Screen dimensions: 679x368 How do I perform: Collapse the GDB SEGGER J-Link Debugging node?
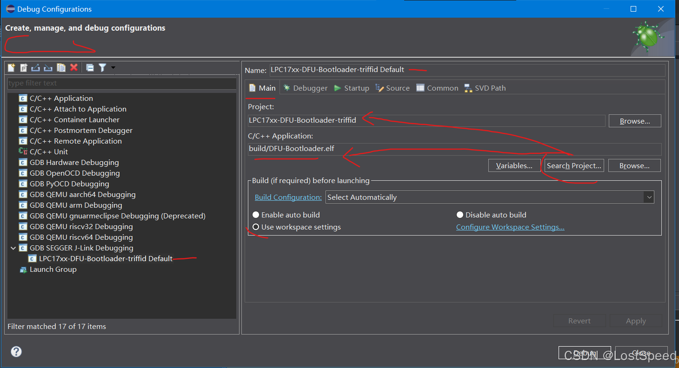point(13,248)
